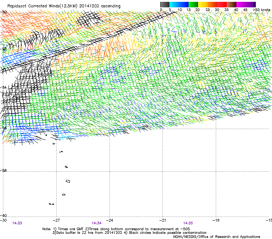Click the green 15-20 knots legend band
Screen dimensions: 272x239
click(x=193, y=4)
